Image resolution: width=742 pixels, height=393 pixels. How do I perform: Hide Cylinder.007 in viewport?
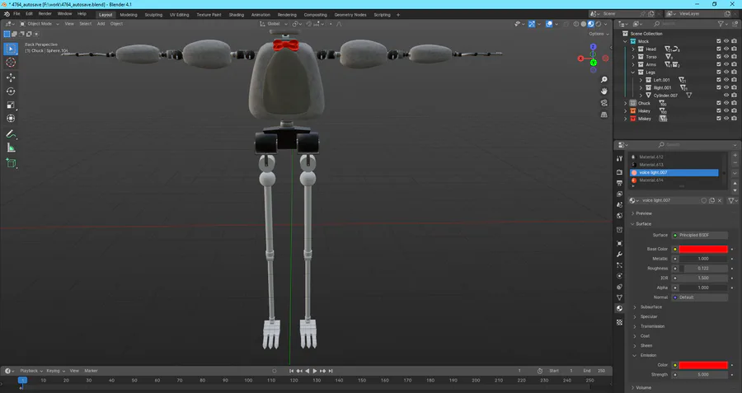coord(726,96)
